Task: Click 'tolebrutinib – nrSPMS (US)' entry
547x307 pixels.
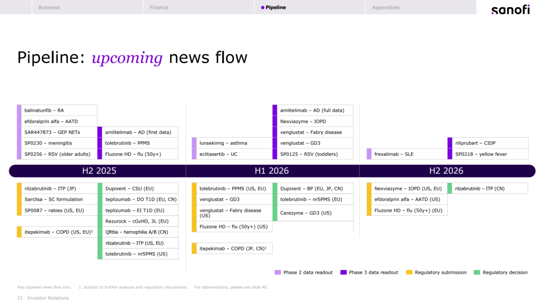Action: 138,254
